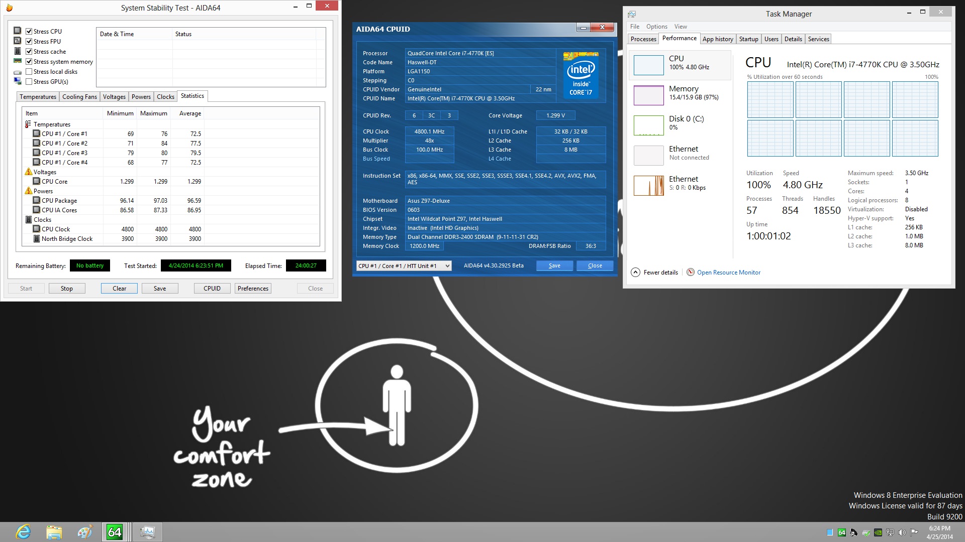Click the Action Center flag in the tray
The image size is (965, 542).
click(x=914, y=533)
